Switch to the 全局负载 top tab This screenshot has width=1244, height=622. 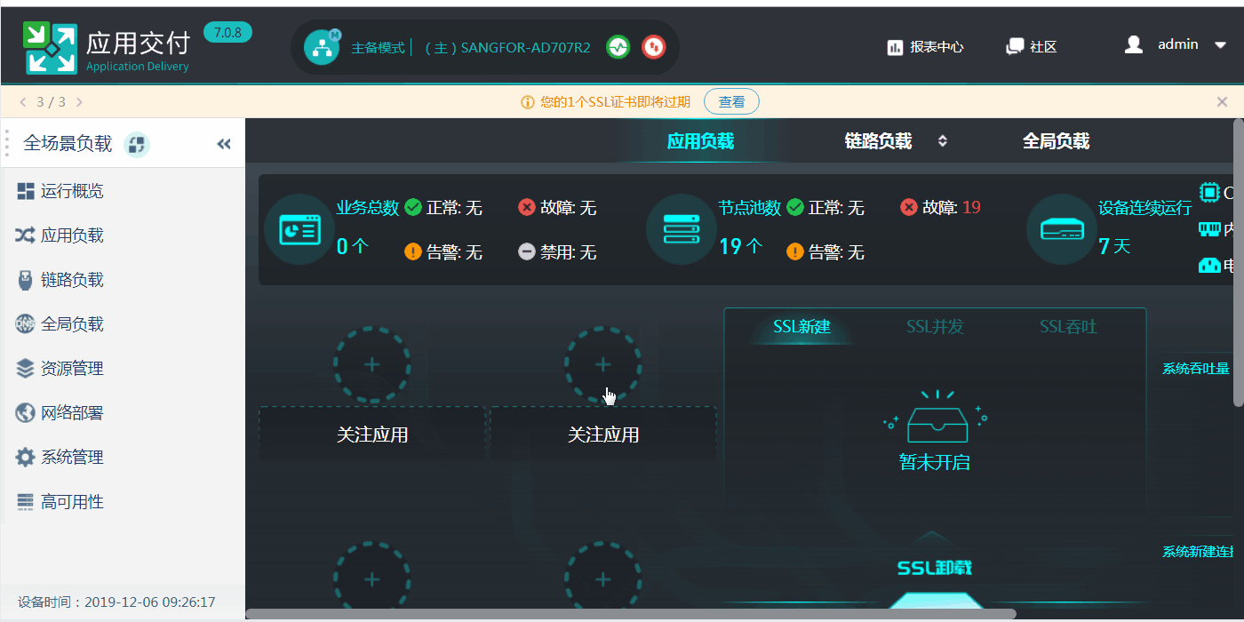click(x=1056, y=141)
